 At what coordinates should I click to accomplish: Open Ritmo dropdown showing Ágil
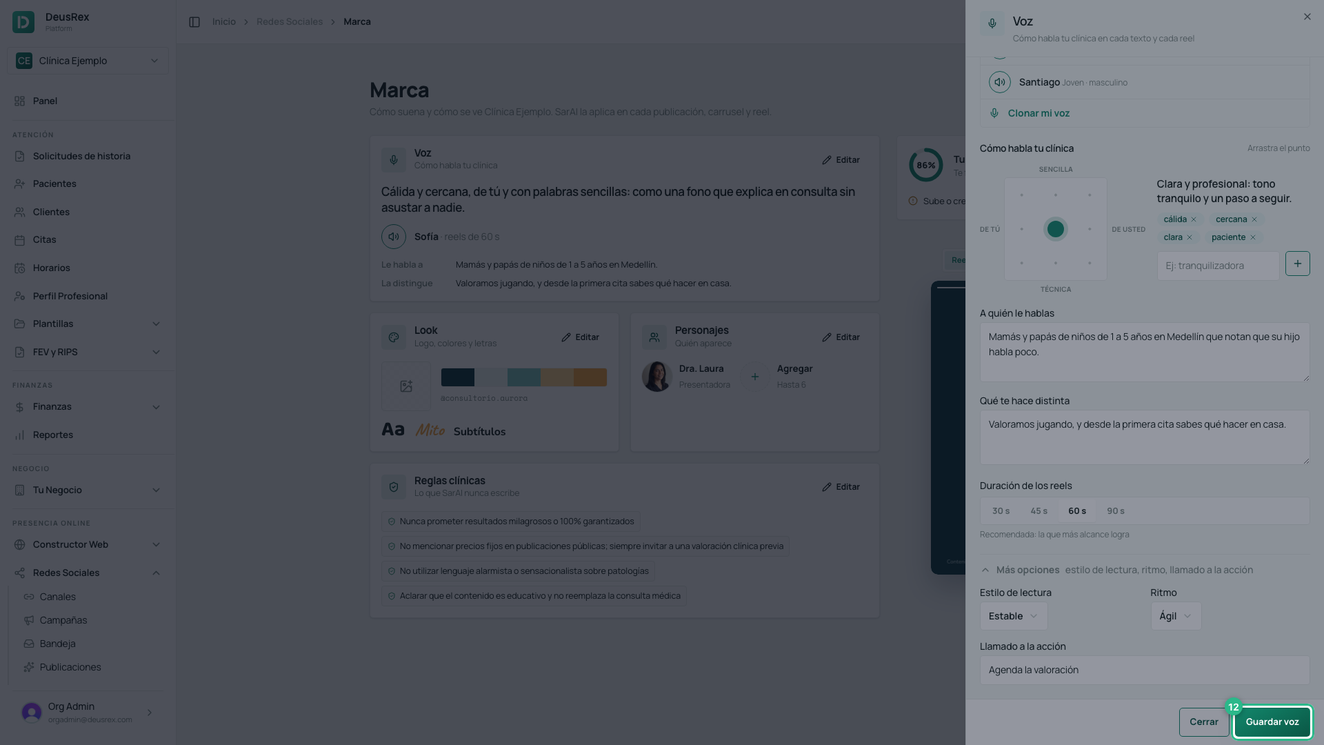coord(1176,616)
